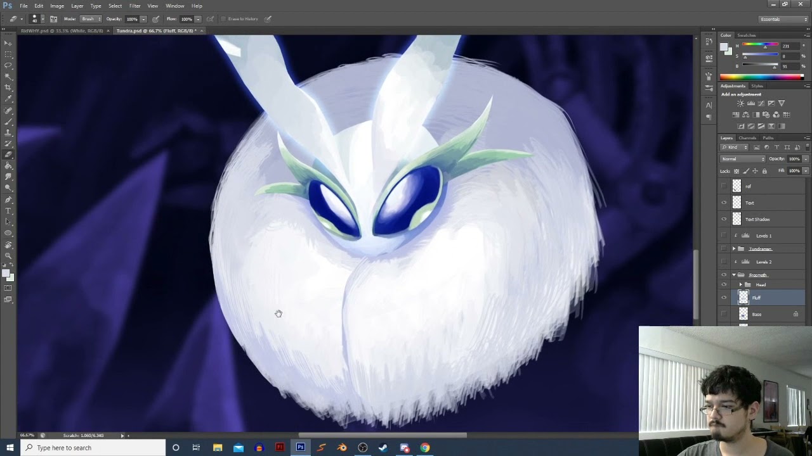Click the foreground color swatch in Color panel

(724, 47)
